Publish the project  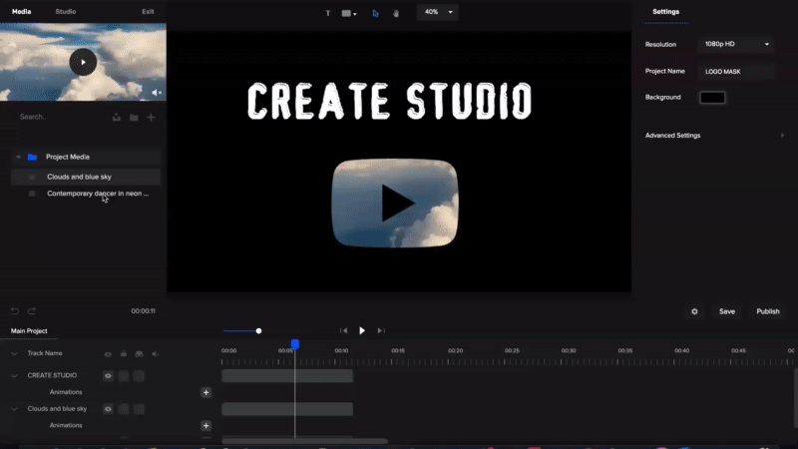(767, 311)
